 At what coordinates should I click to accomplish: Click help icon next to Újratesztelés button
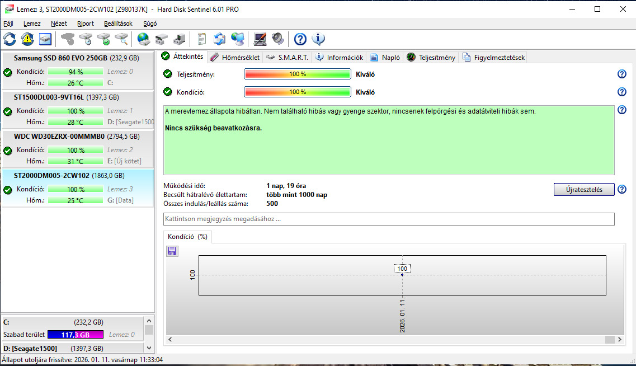pyautogui.click(x=622, y=190)
